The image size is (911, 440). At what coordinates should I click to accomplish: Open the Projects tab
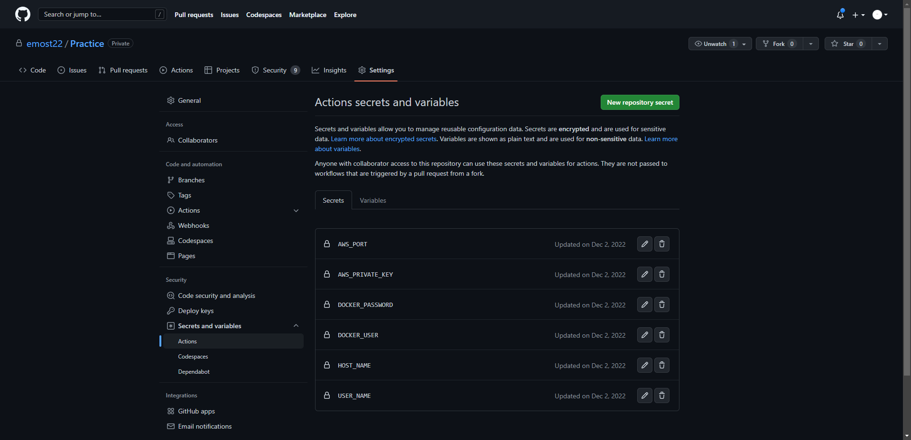coord(222,70)
